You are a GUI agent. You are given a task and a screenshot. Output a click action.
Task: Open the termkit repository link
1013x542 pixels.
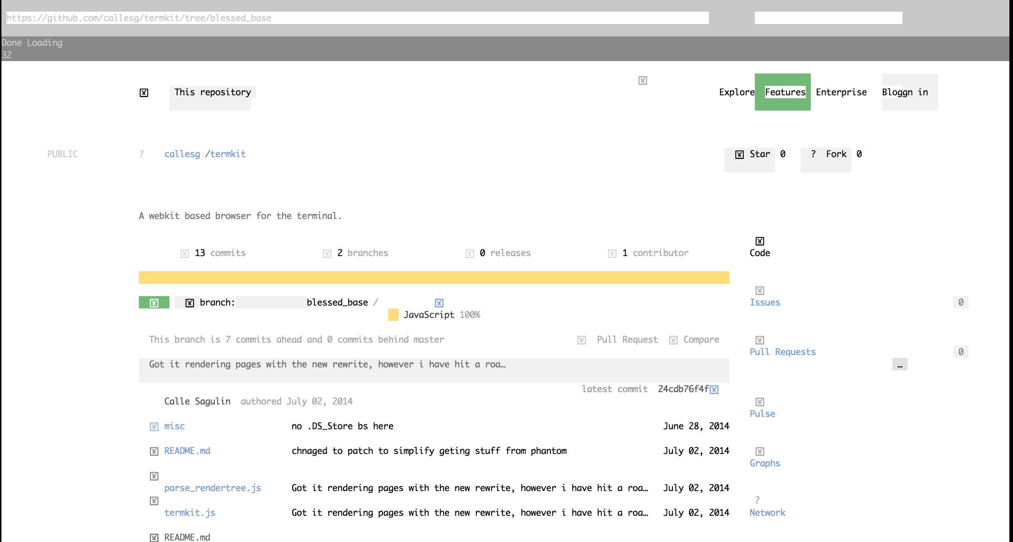(x=228, y=154)
